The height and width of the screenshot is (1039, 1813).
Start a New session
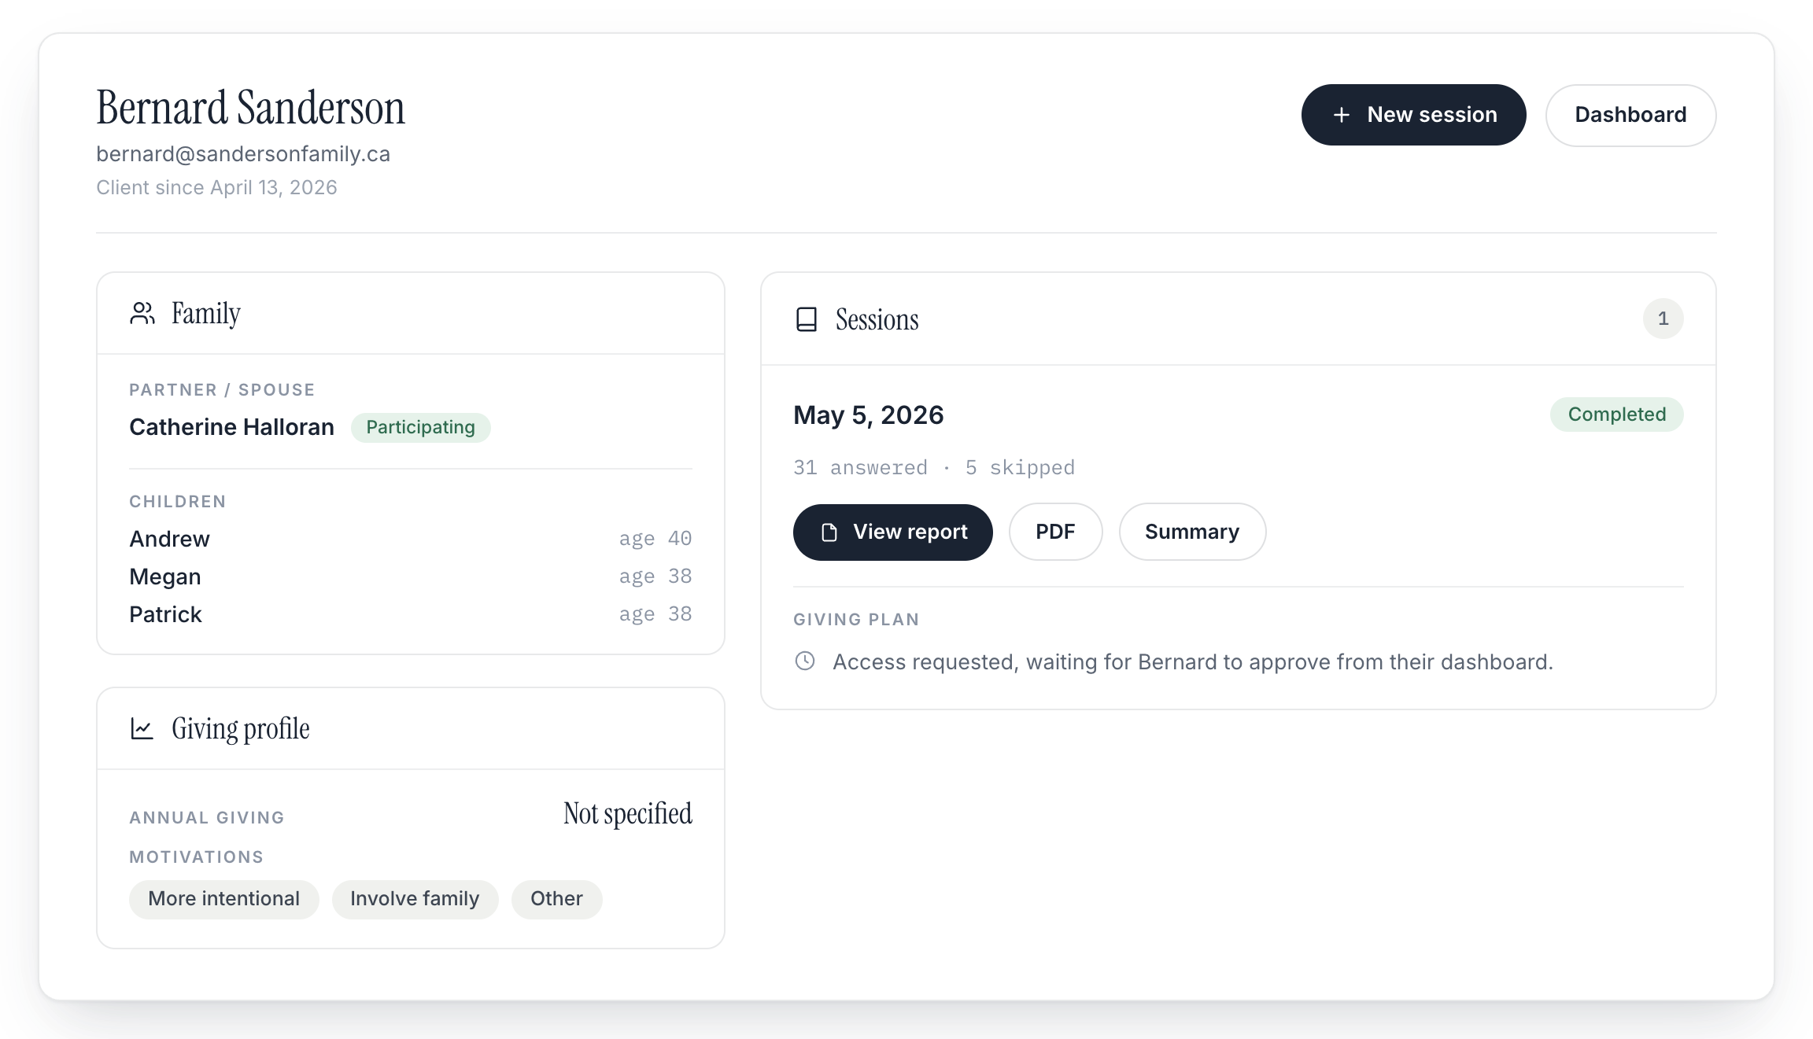[1413, 115]
